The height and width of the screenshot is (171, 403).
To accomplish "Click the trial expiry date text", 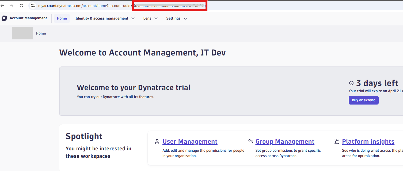I will (376, 91).
